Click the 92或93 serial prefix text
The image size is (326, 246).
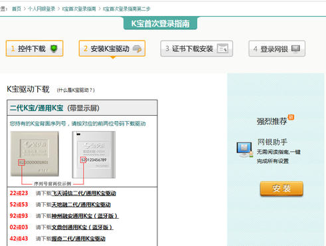[x=19, y=216]
